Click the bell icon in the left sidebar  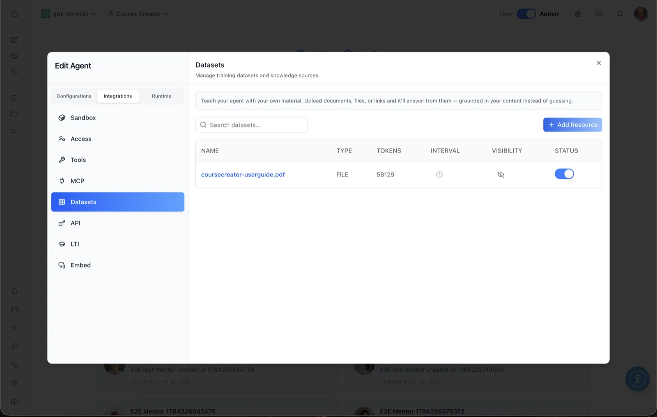[x=14, y=291]
